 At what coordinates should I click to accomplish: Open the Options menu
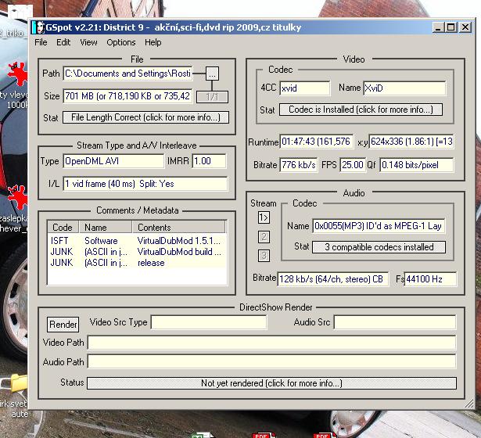pyautogui.click(x=121, y=42)
